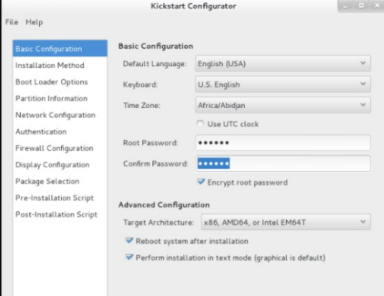Switch to Partition Information section
The height and width of the screenshot is (296, 384).
click(x=60, y=99)
